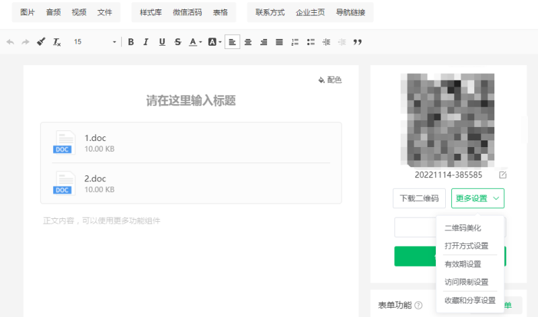Open the font size 15 dropdown
538x317 pixels.
click(95, 42)
